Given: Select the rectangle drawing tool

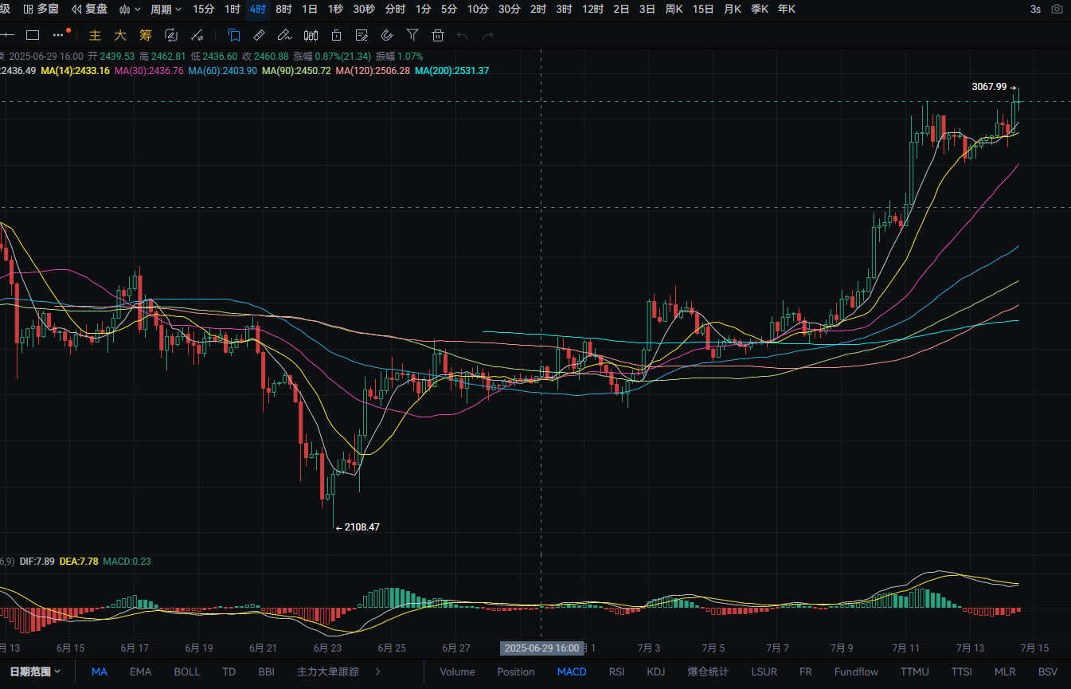Looking at the screenshot, I should 33,35.
